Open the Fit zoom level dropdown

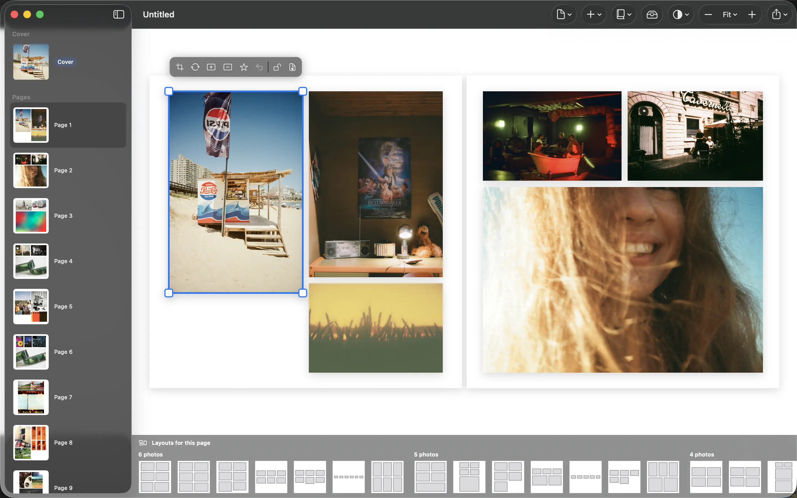729,14
